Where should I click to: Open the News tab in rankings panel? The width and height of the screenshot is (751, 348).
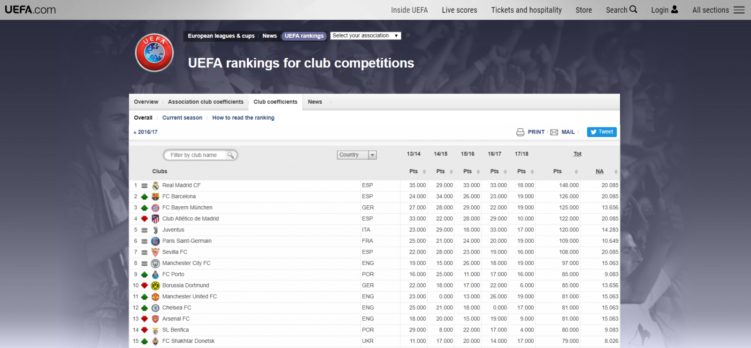(x=315, y=102)
